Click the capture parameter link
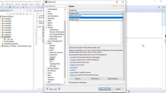 click(73, 65)
